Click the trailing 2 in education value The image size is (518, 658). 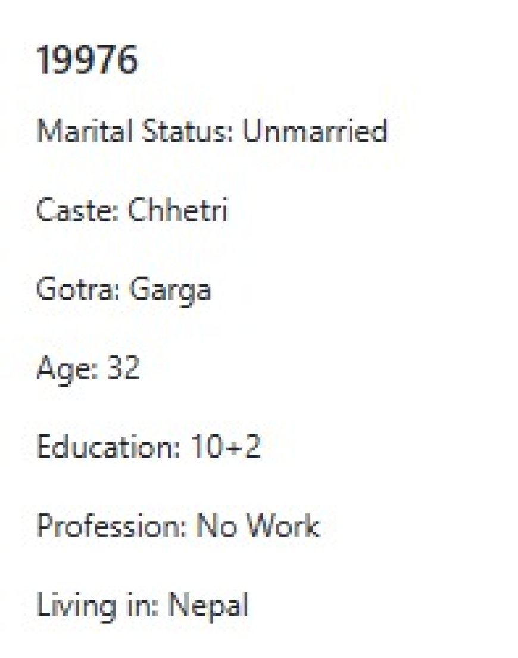click(x=252, y=448)
